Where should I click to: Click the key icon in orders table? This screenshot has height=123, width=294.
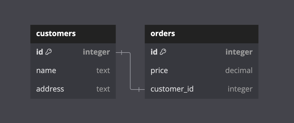pyautogui.click(x=163, y=52)
